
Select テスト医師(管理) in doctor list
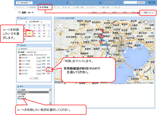click(x=24, y=92)
